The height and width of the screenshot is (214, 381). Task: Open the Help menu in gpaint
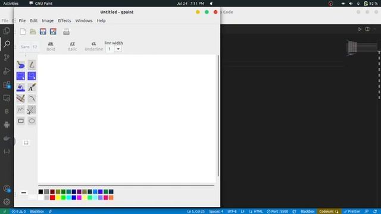(x=101, y=21)
